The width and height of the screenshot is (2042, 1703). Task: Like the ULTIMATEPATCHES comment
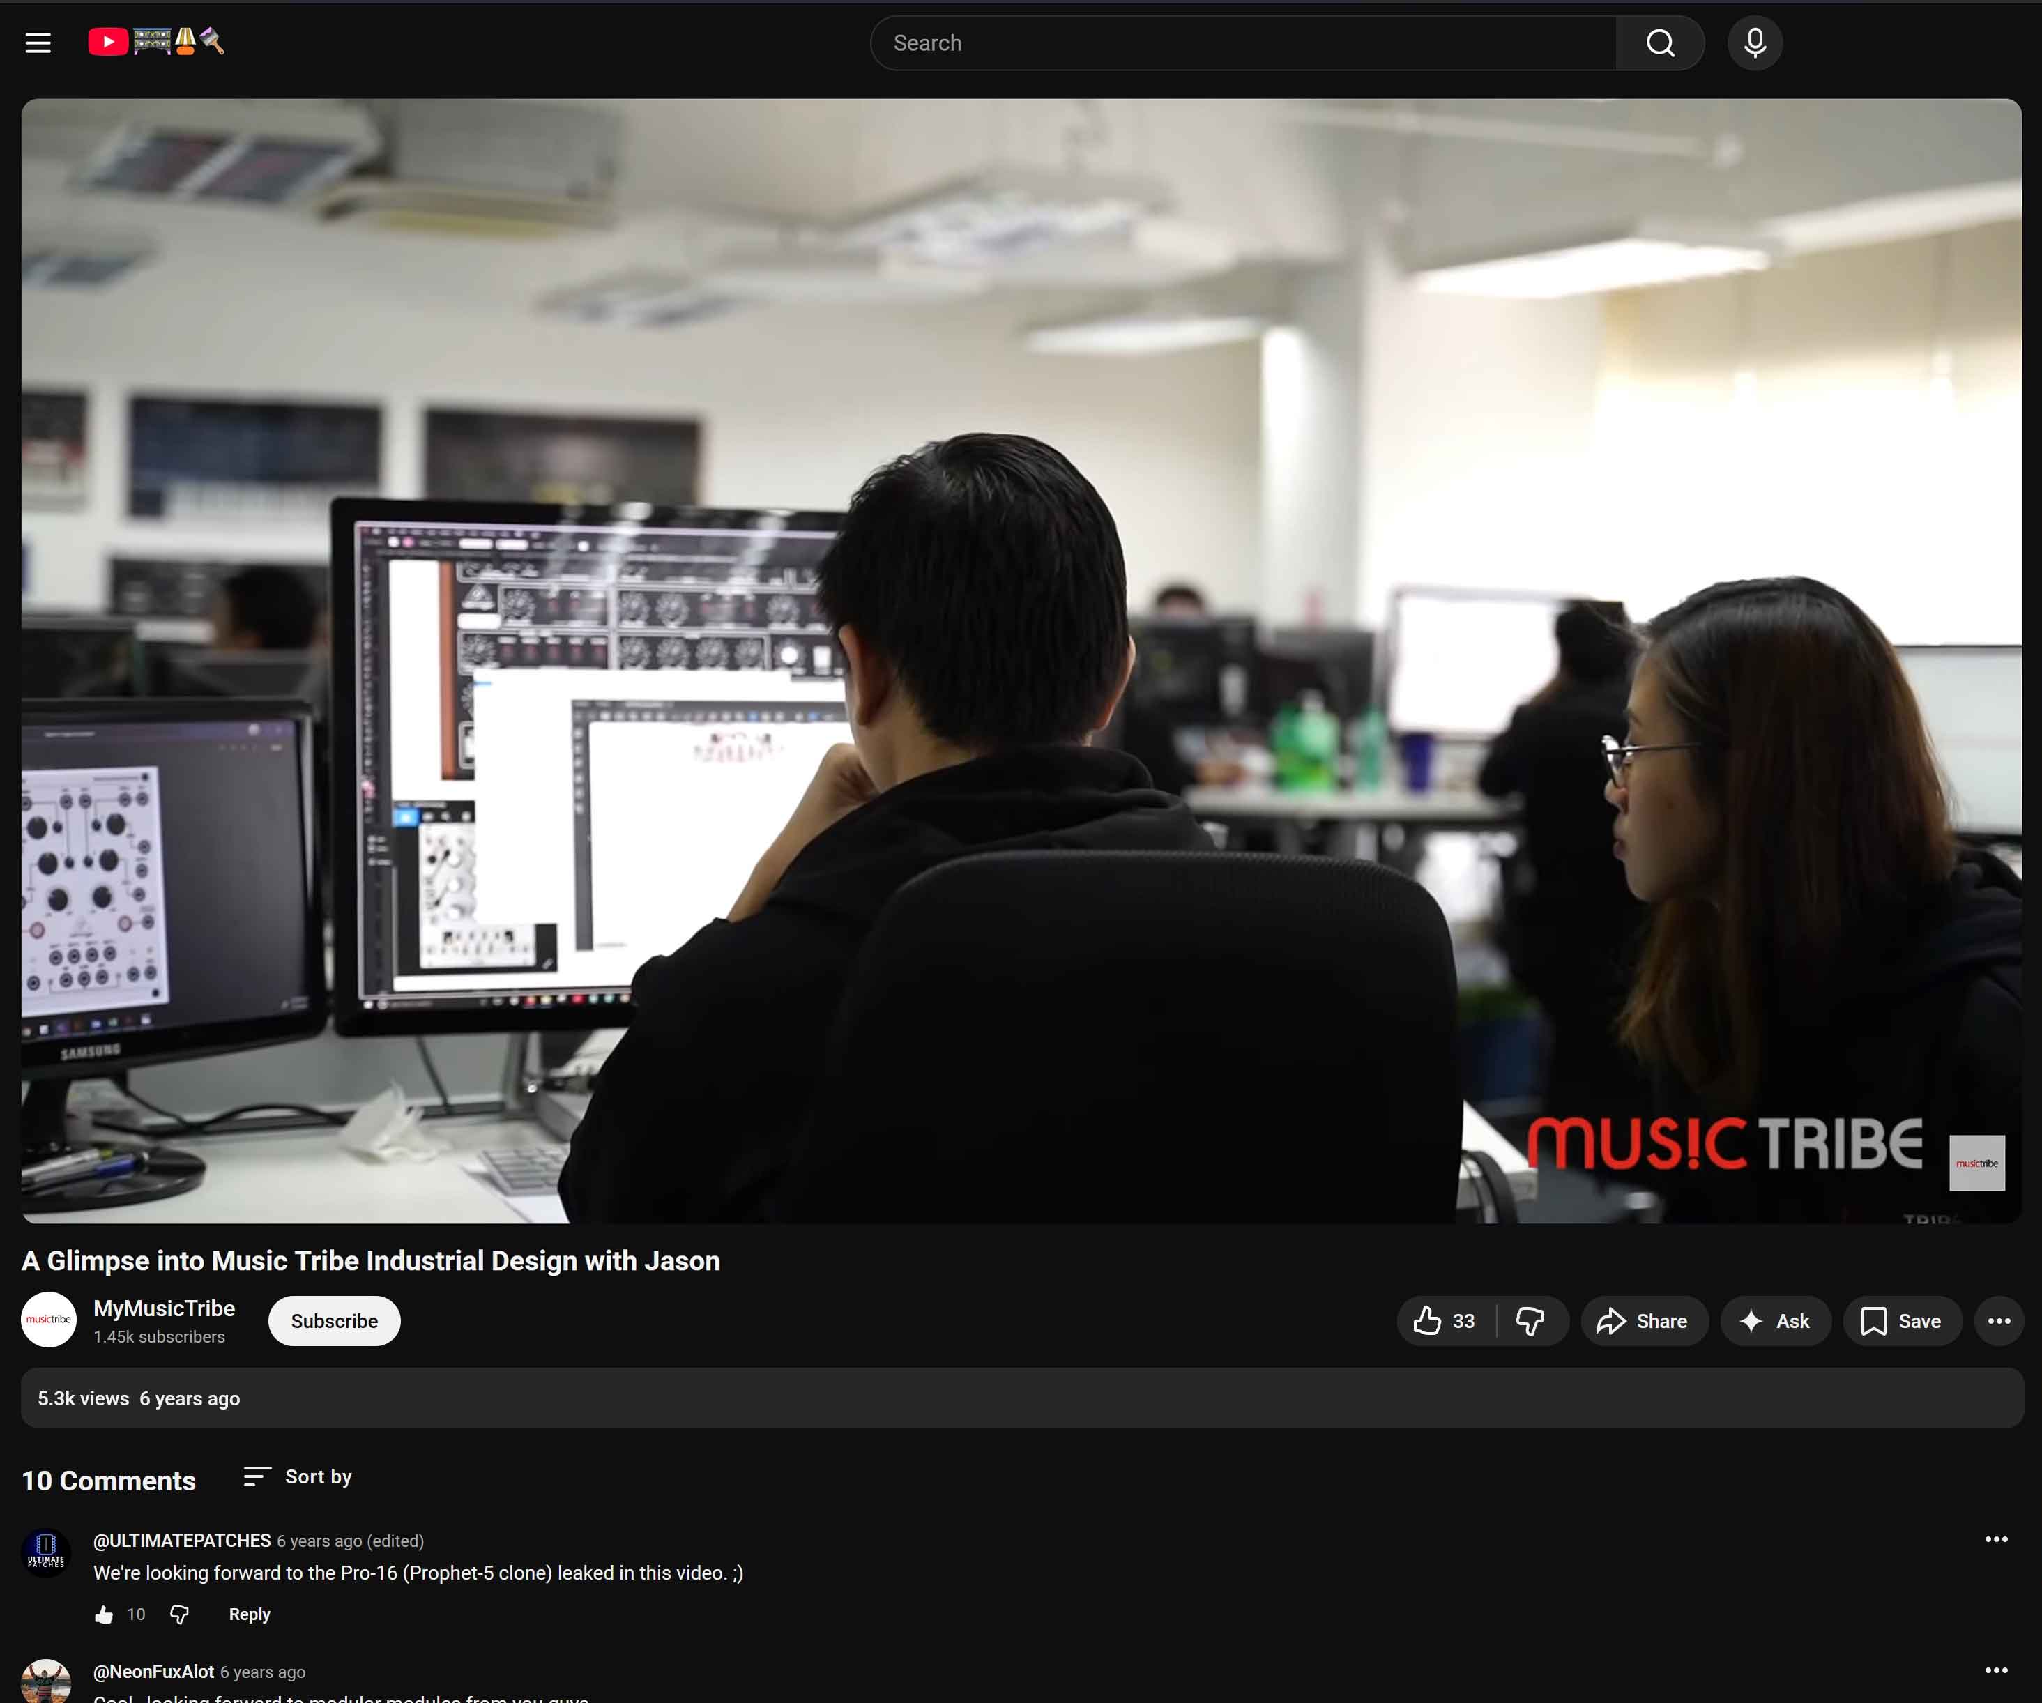[104, 1614]
